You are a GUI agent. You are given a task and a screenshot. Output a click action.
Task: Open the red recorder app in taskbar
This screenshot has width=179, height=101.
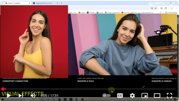pos(82,99)
